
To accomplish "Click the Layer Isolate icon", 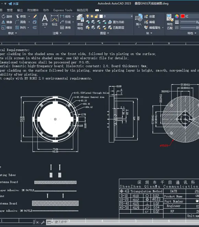I will 93,22.
